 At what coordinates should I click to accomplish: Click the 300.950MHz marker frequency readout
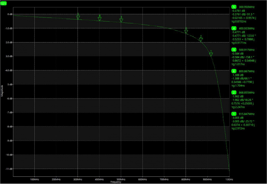tap(247, 7)
